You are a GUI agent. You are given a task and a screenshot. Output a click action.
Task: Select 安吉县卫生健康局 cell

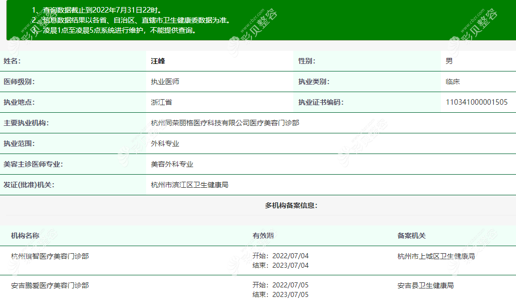point(425,285)
